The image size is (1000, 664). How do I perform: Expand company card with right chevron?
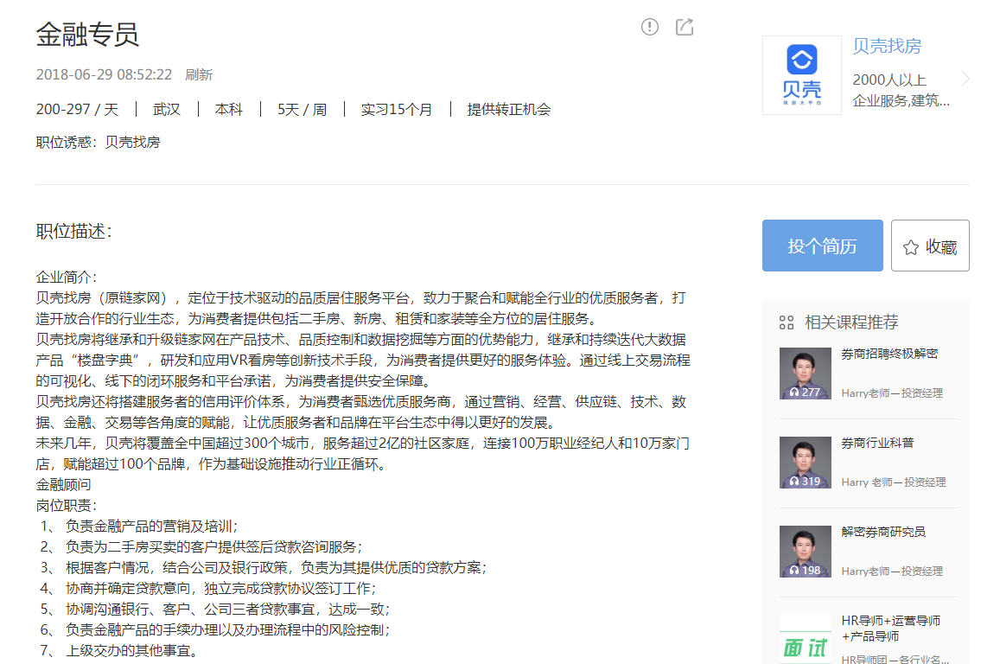pos(965,79)
